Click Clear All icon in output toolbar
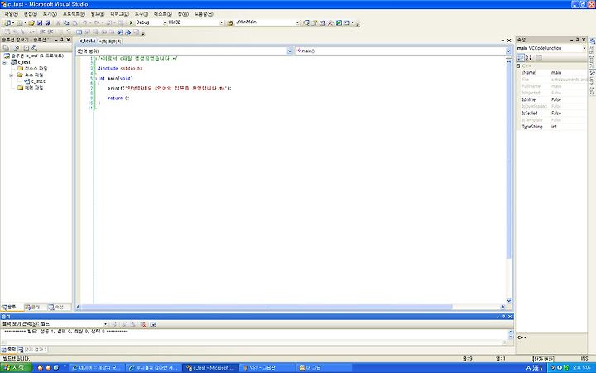This screenshot has width=596, height=373. [143, 324]
